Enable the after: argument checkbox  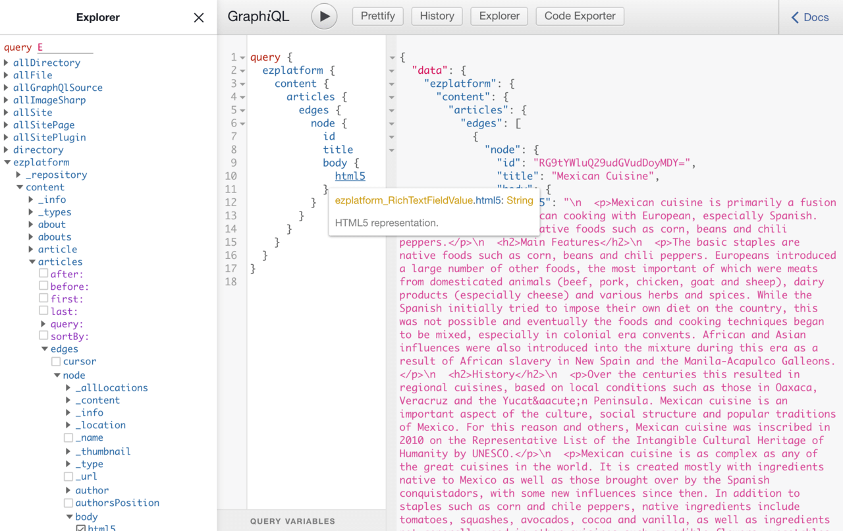click(43, 273)
